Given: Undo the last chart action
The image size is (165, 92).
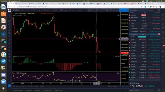Looking at the screenshot, I should click(x=85, y=10).
